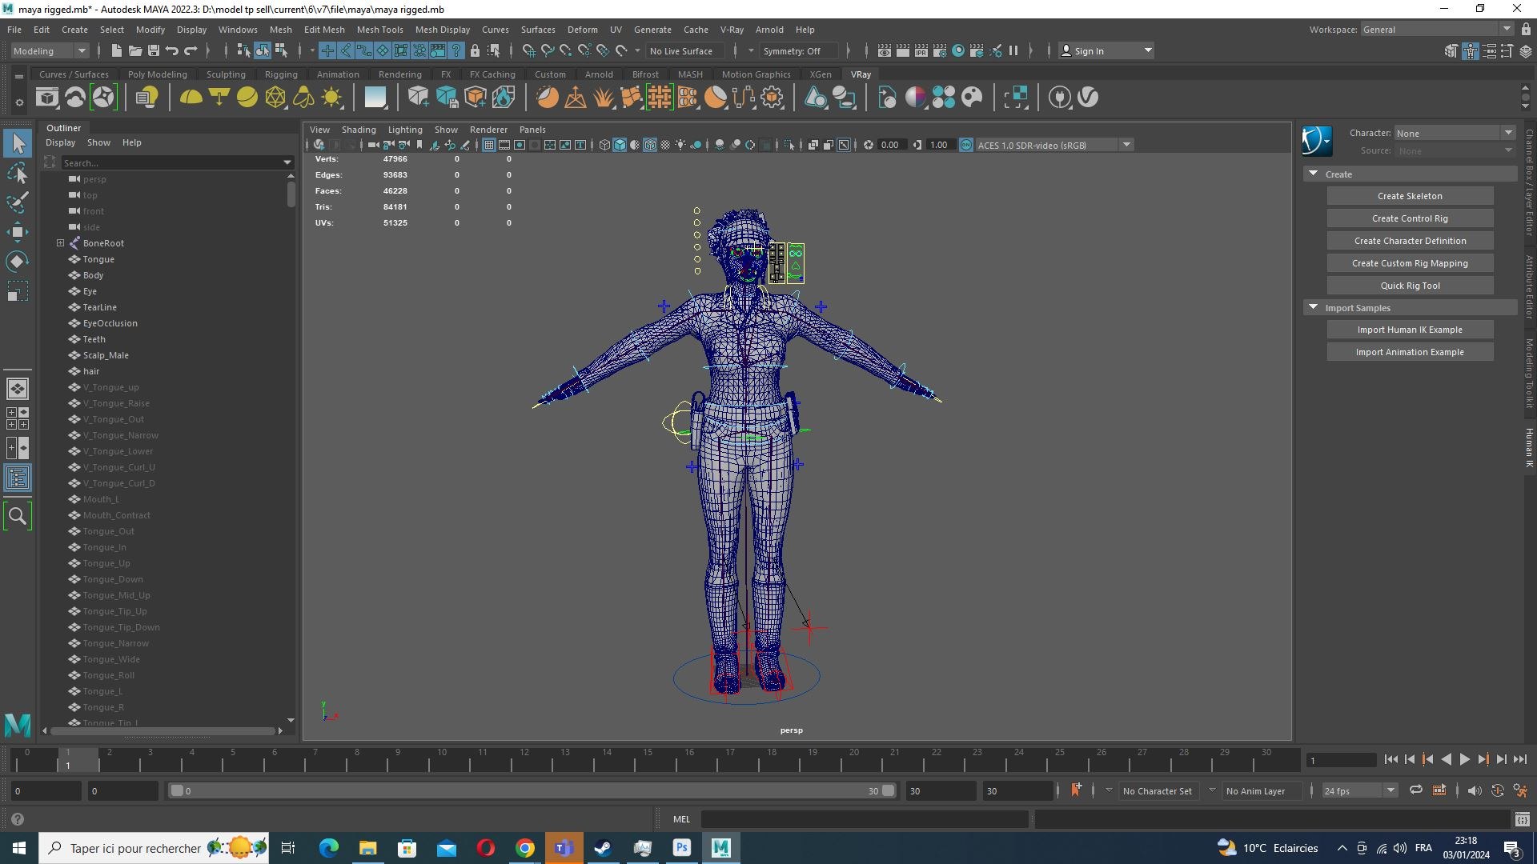Choose the Paint Selection tool
This screenshot has width=1537, height=864.
(x=18, y=202)
